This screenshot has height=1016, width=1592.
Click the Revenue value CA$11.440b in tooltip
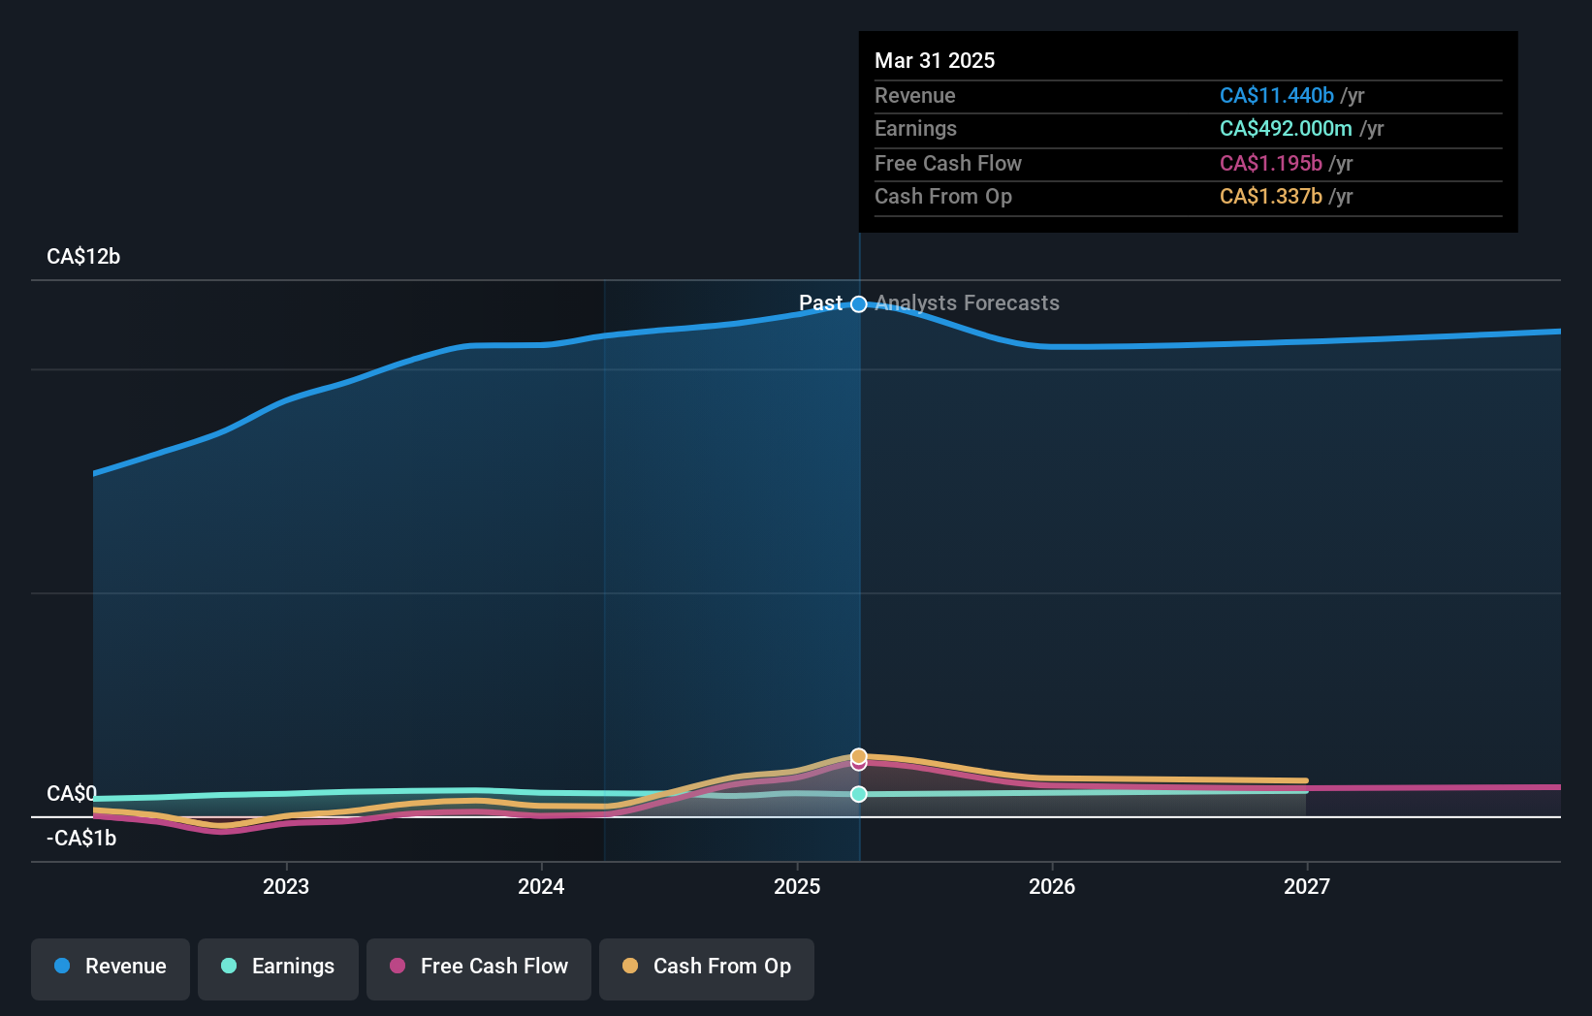pyautogui.click(x=1277, y=96)
